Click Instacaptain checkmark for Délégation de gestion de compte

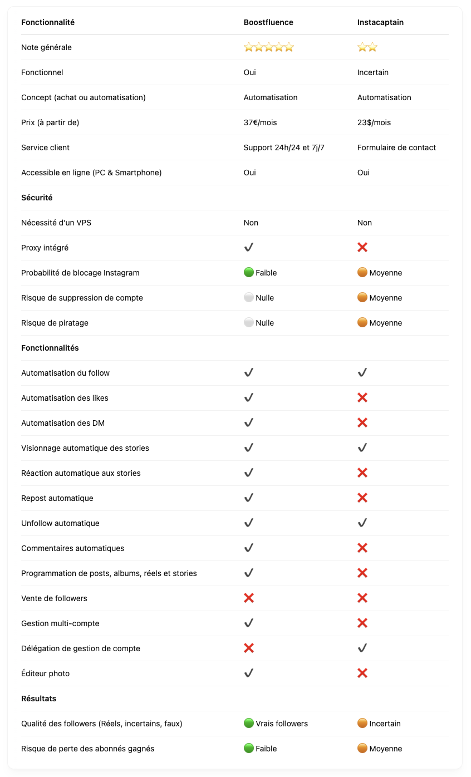coord(362,648)
